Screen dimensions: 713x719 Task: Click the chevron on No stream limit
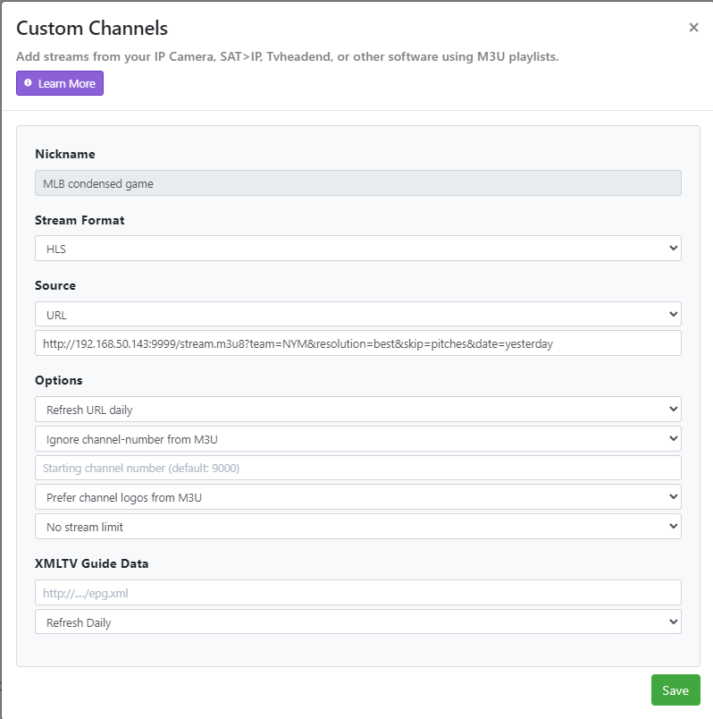coord(673,527)
